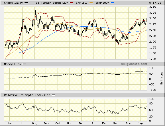Click the 3.25 price axis label
Screen dimensions: 165x126
[152, 13]
